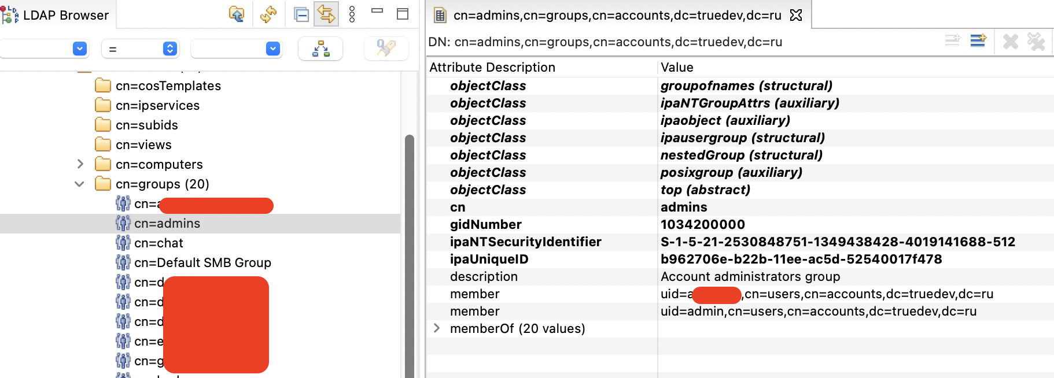The height and width of the screenshot is (378, 1054).
Task: Refresh the LDAP Browser tree
Action: (x=268, y=14)
